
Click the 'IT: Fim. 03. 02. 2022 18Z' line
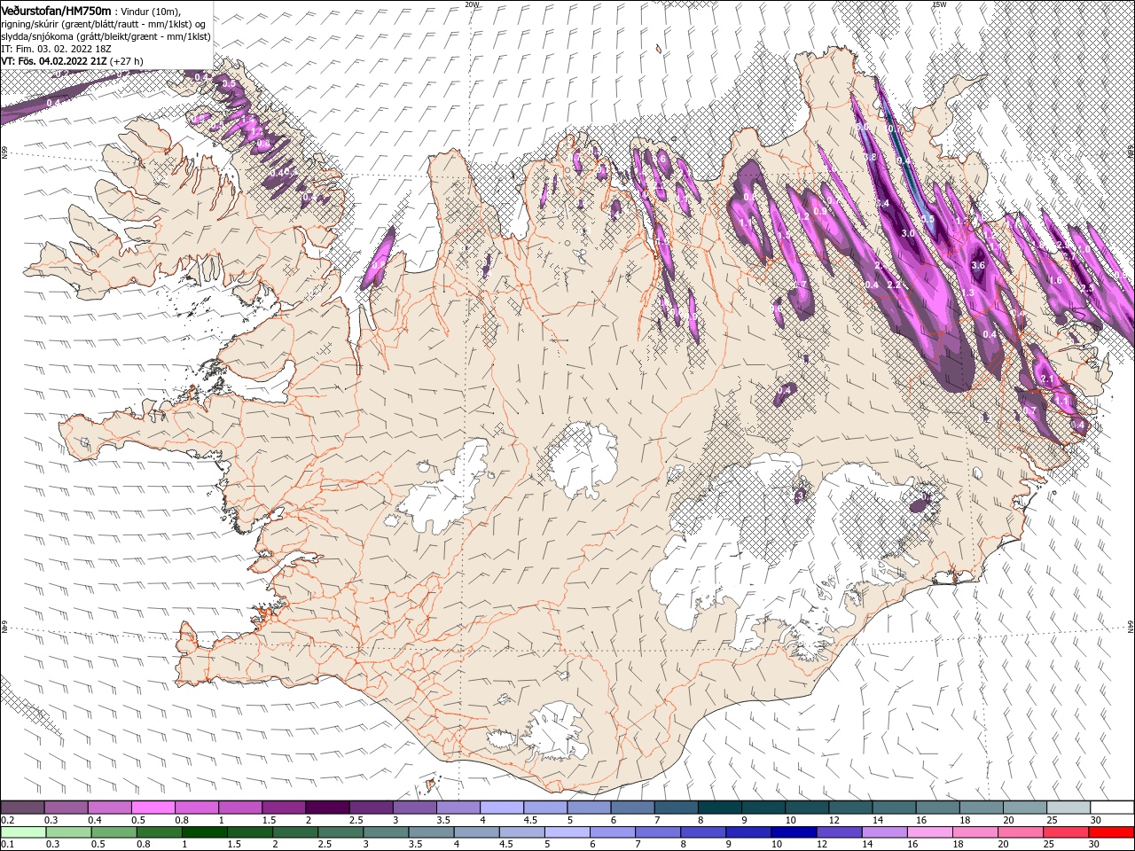(56, 49)
